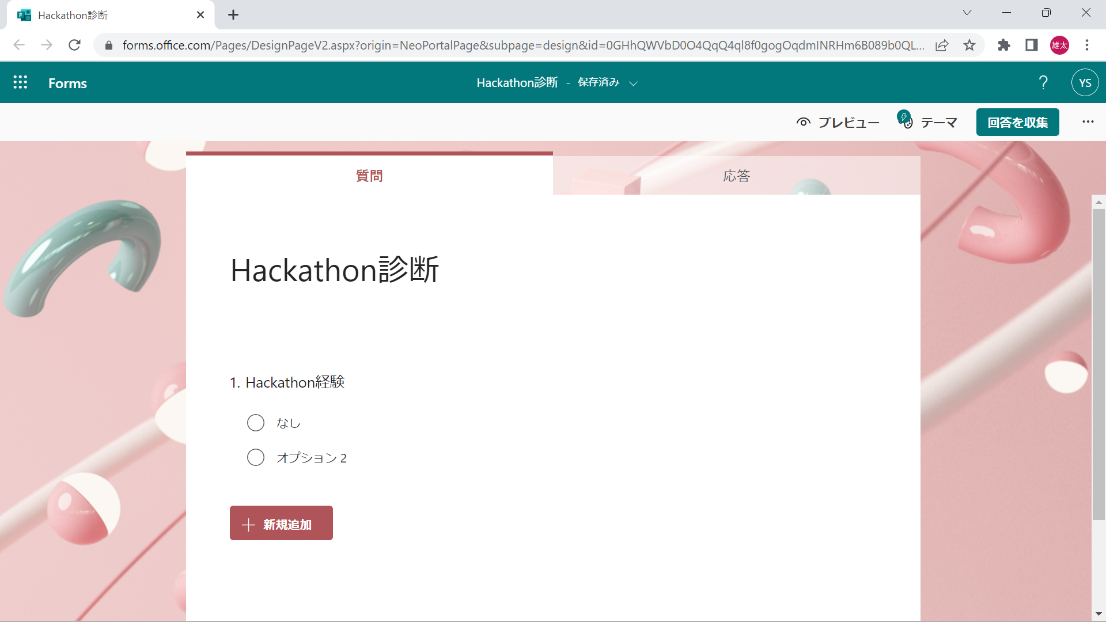The image size is (1106, 622).
Task: View site information lock icon
Action: tap(109, 45)
